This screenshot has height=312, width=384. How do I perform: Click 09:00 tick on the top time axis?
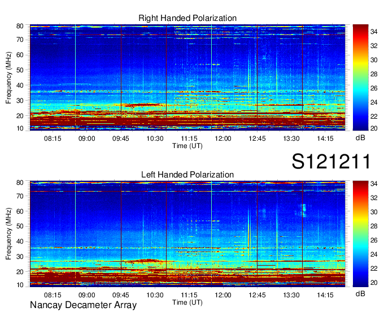[86, 138]
